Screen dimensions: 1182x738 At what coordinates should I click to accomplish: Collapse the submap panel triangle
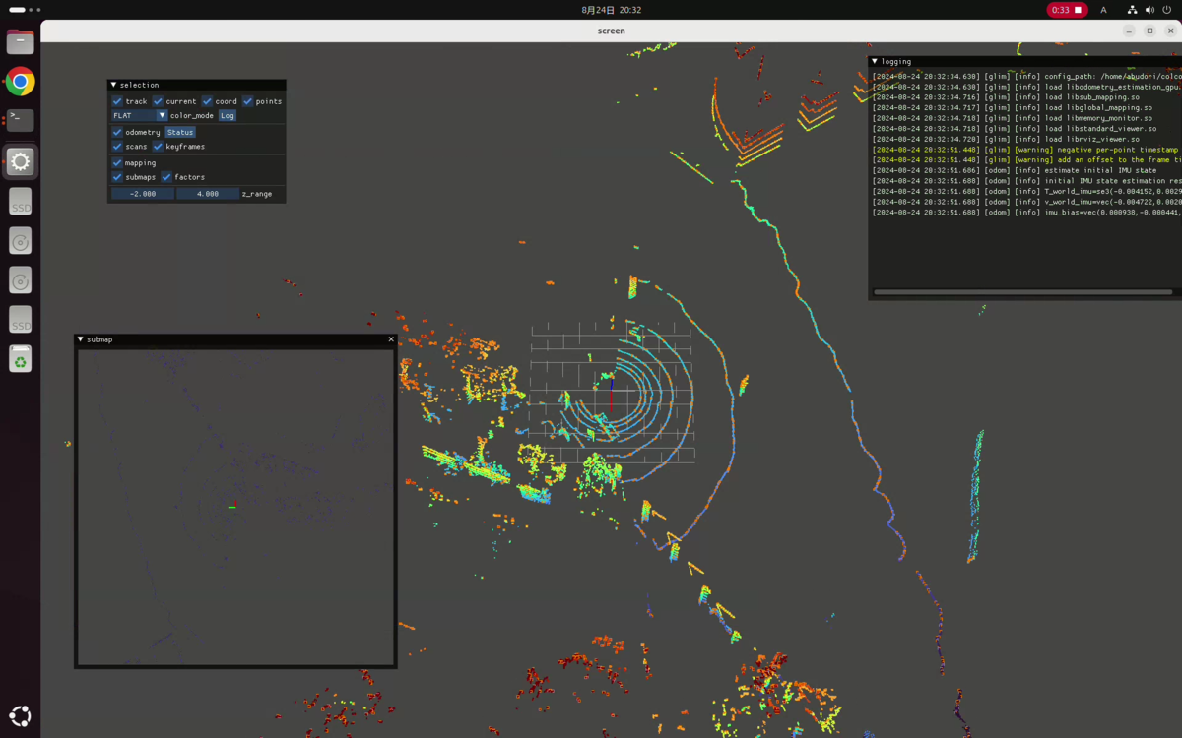tap(81, 339)
